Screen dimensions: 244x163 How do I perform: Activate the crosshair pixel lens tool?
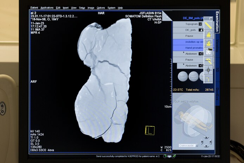pyautogui.click(x=208, y=70)
